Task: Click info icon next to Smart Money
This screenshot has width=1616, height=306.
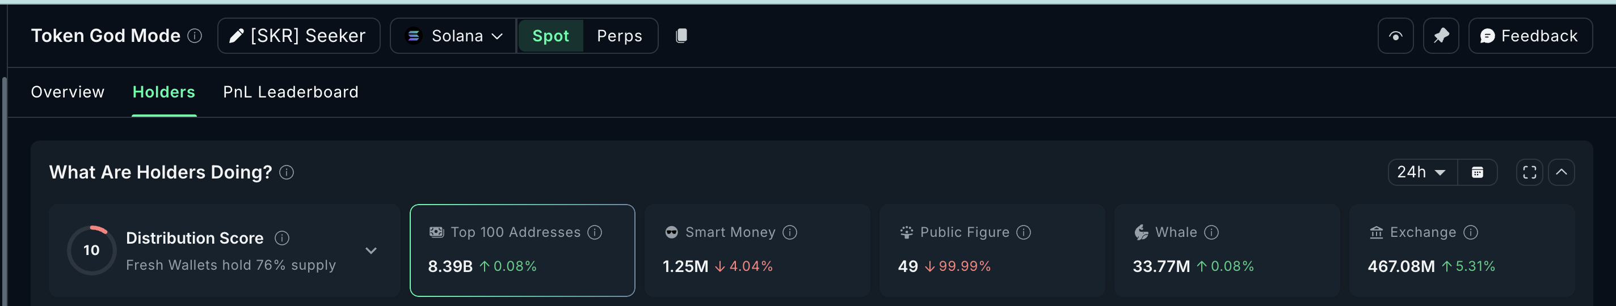Action: coord(790,233)
